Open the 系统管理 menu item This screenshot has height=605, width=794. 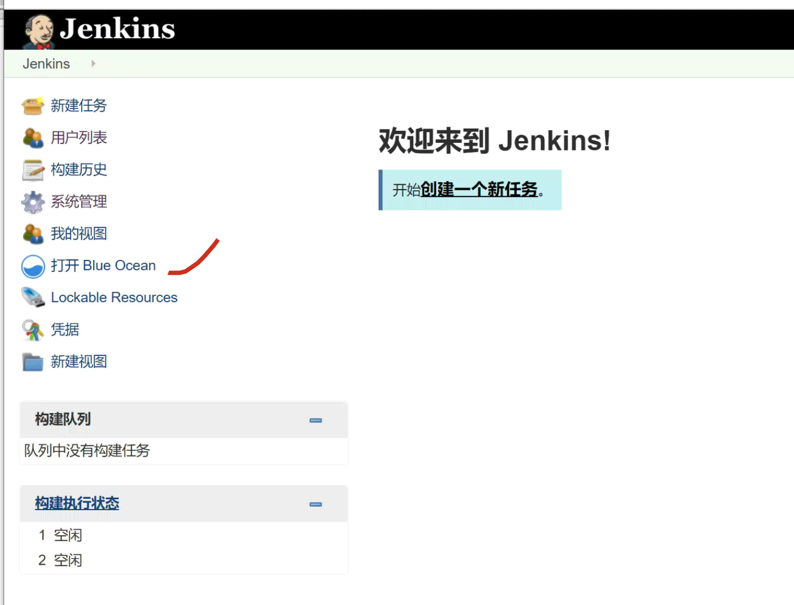coord(78,202)
